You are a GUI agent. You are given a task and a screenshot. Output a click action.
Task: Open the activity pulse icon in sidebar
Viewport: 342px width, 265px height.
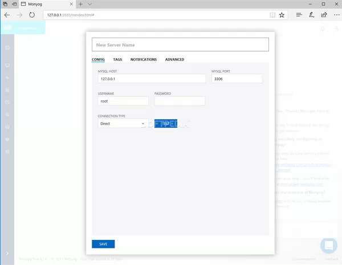[x=7, y=78]
